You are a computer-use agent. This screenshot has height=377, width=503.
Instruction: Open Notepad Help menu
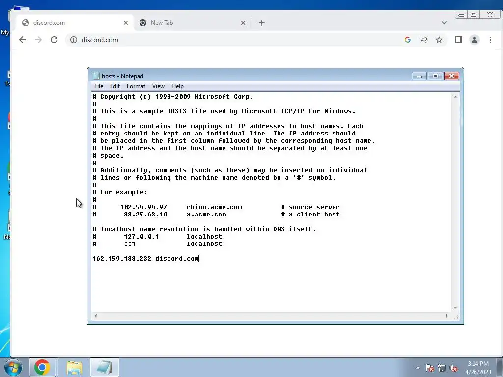point(177,86)
